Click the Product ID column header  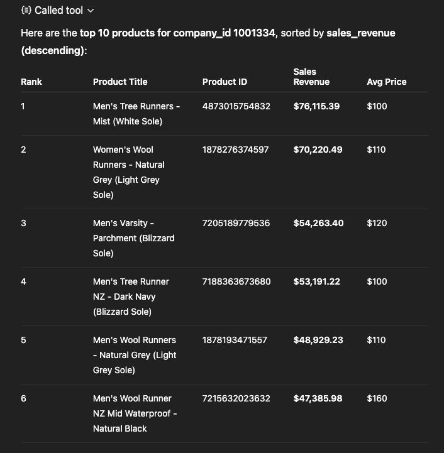[x=225, y=82]
